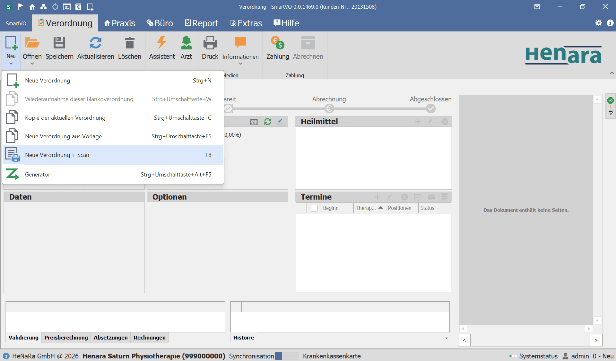
Task: Select Kopie der aktuellen Verordnung
Action: [113, 118]
